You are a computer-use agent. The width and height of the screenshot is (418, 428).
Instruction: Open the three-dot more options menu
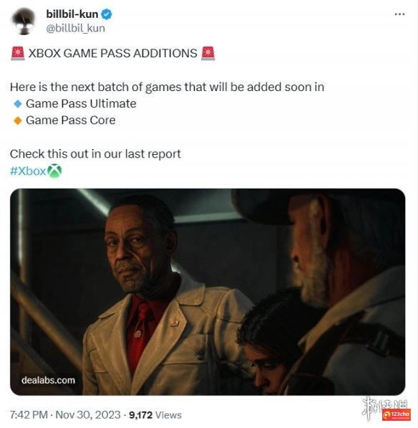pyautogui.click(x=399, y=14)
